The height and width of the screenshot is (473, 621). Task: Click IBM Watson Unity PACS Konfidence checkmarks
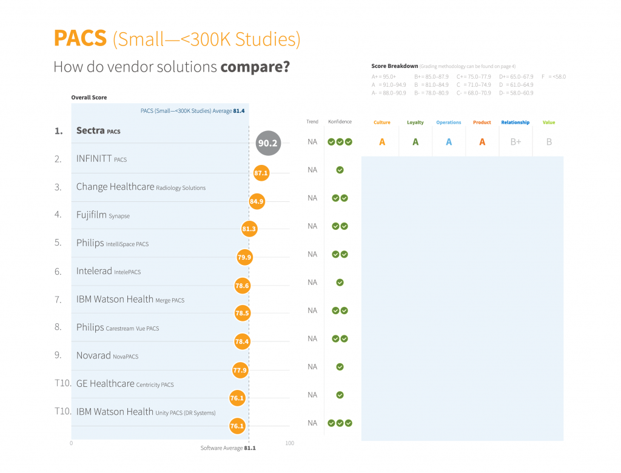coord(340,423)
